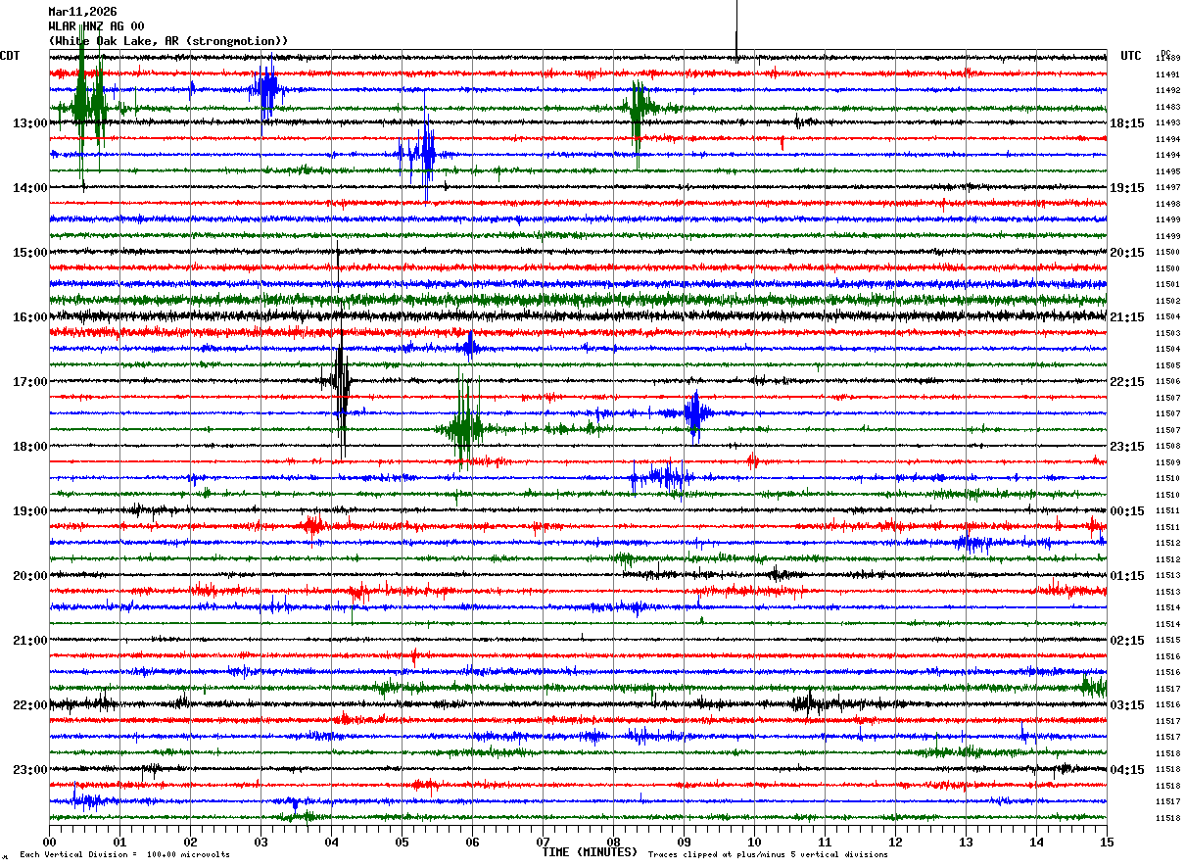Viewport: 1185px width, 868px height.
Task: Click the bottom axis minute label "07"
Action: (x=543, y=842)
